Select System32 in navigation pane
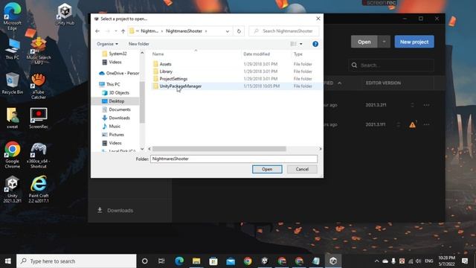Screen dimensions: 476x268 (x=118, y=54)
